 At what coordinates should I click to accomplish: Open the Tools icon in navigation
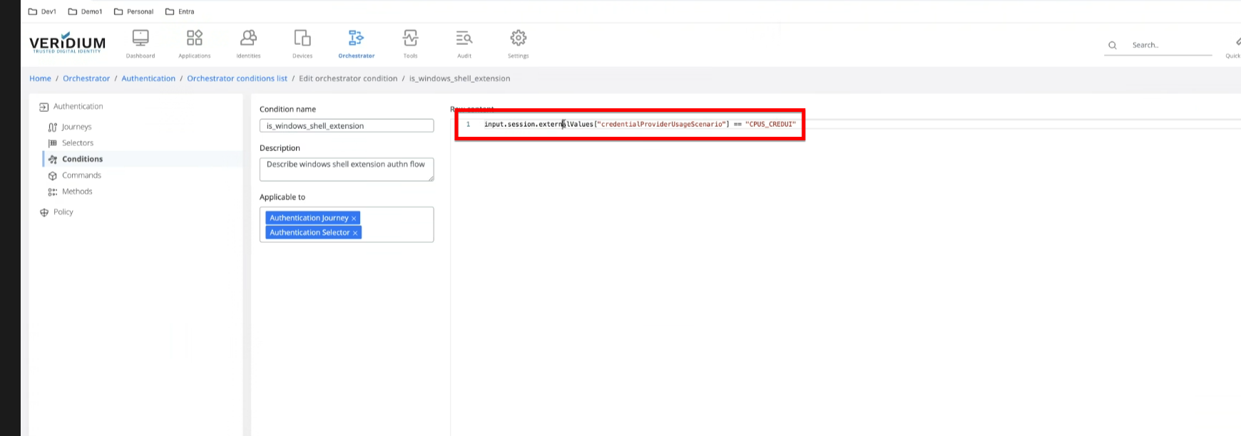tap(410, 38)
